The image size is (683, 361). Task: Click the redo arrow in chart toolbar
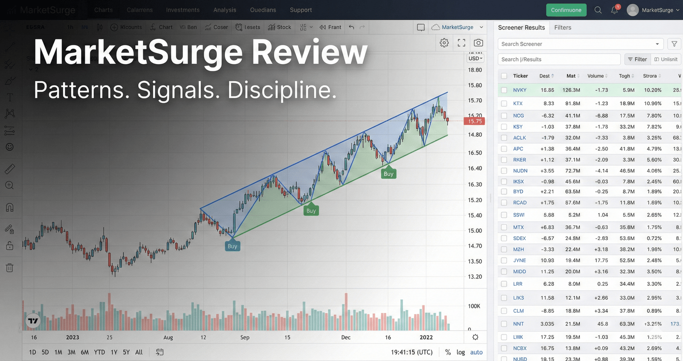pos(362,27)
